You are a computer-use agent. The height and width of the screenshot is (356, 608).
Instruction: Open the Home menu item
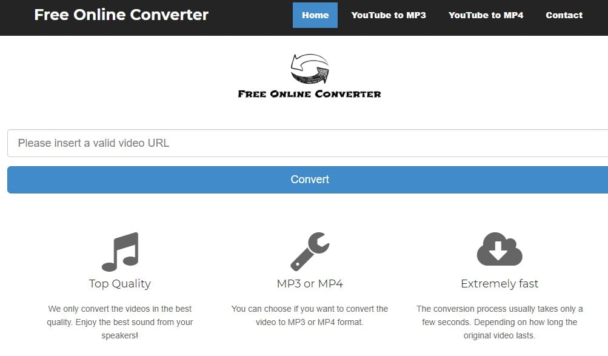pyautogui.click(x=315, y=15)
